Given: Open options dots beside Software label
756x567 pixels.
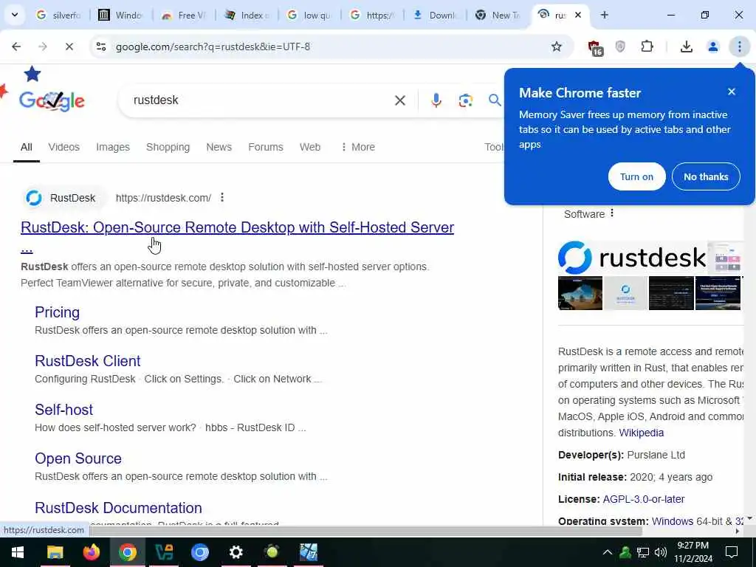Looking at the screenshot, I should pos(612,213).
